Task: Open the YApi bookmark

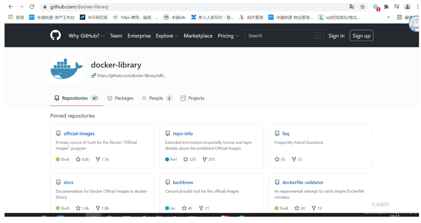Action: (135, 17)
